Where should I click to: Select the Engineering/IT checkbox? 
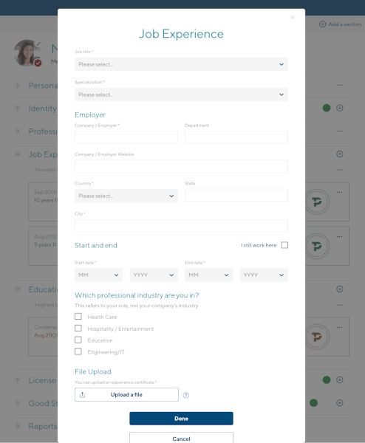(x=78, y=351)
